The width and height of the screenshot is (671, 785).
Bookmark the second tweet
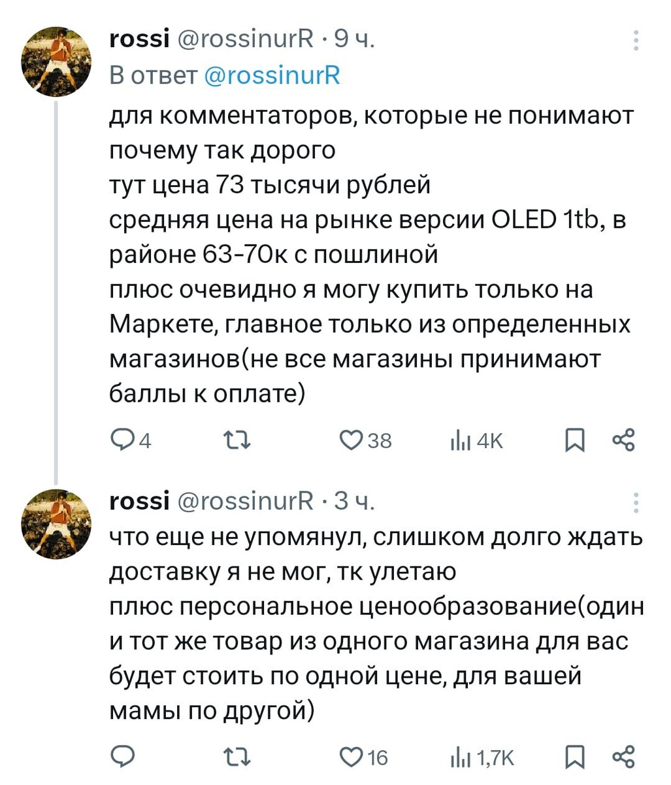pos(574,757)
